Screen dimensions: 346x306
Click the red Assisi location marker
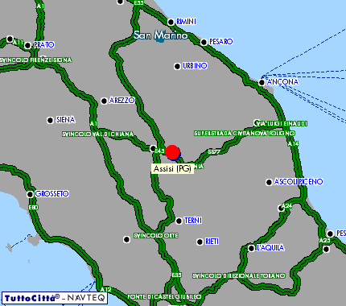point(172,152)
